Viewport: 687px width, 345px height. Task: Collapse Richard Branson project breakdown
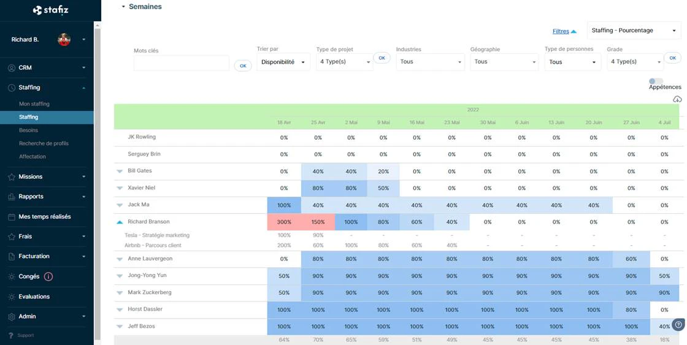tap(120, 222)
